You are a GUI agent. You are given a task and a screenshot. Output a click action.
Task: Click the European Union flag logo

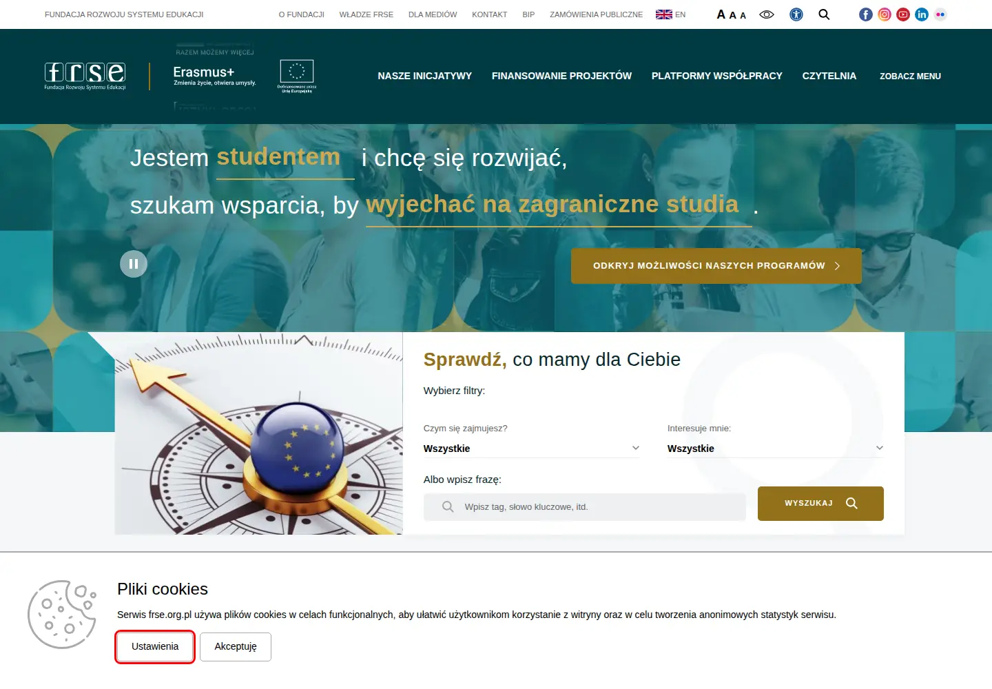[x=297, y=76]
